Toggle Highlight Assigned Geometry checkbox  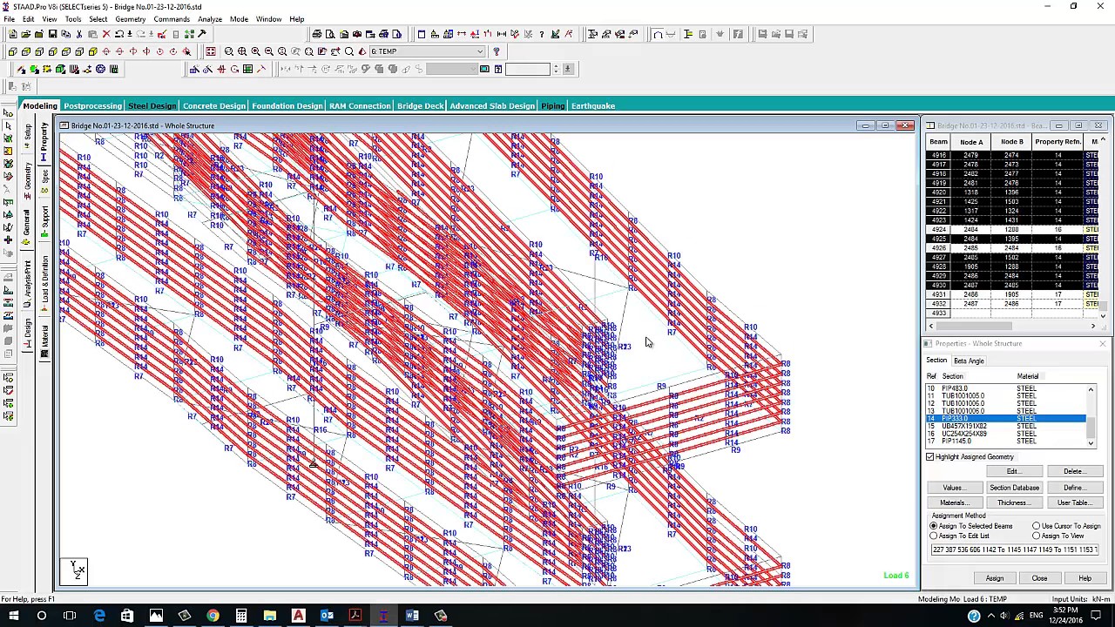930,456
